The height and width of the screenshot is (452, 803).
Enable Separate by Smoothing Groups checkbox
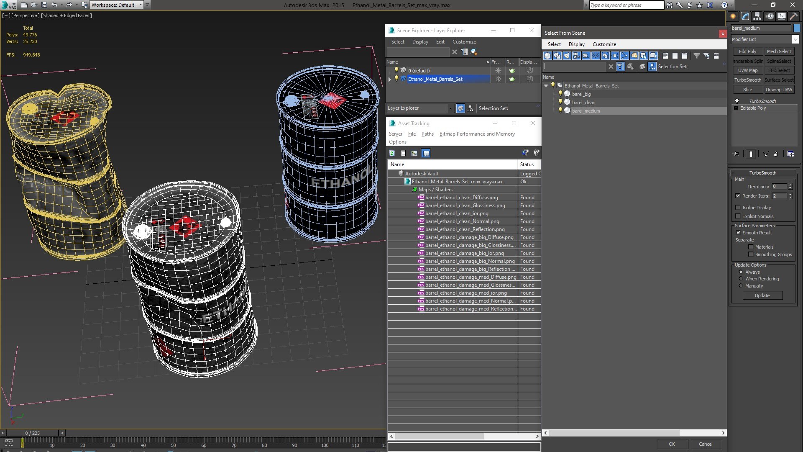pos(751,254)
